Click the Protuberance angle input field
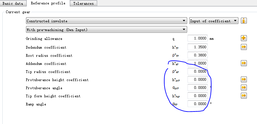 [198, 88]
